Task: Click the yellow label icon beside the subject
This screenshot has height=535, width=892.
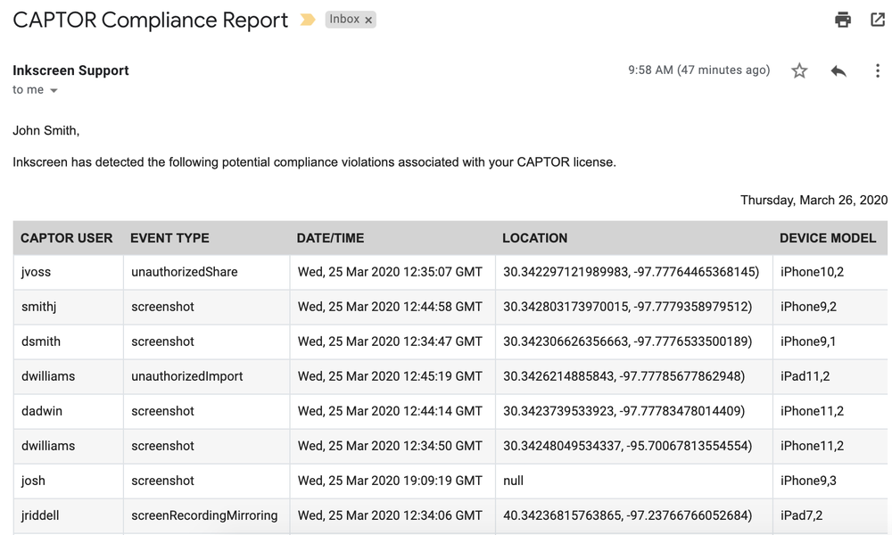Action: click(307, 19)
